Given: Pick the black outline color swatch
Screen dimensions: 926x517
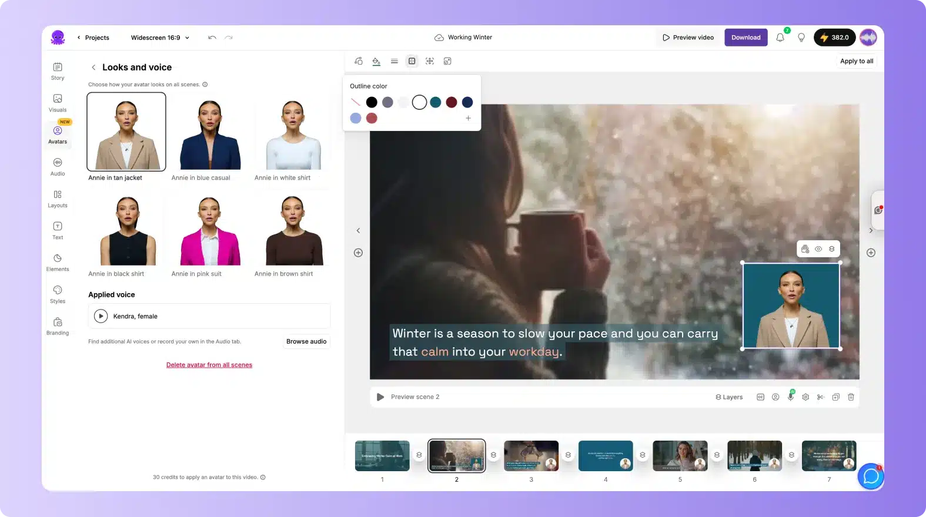Looking at the screenshot, I should tap(372, 102).
